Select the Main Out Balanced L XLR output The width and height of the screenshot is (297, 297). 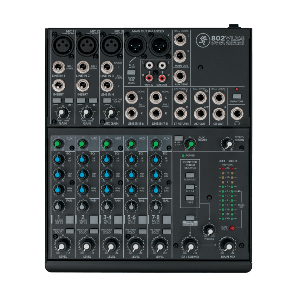coord(136,45)
